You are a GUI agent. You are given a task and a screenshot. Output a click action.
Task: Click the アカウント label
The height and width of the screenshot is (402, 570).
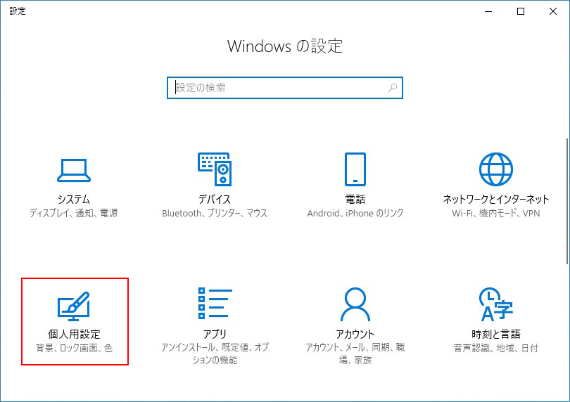(355, 334)
